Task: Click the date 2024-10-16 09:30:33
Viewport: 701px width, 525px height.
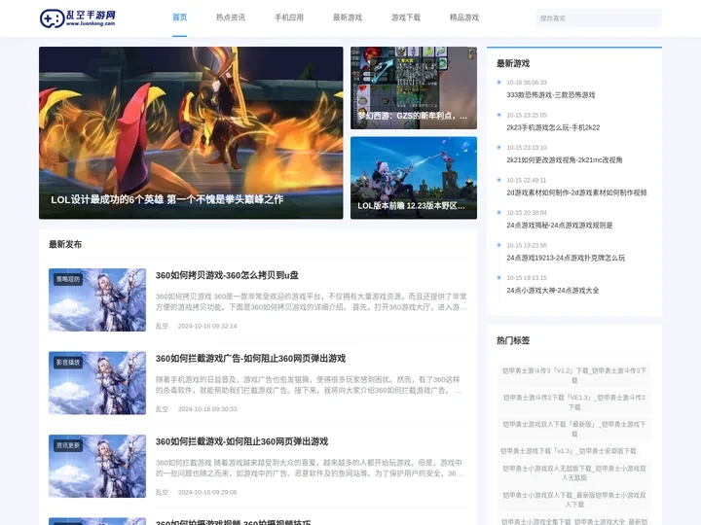Action: [x=207, y=409]
